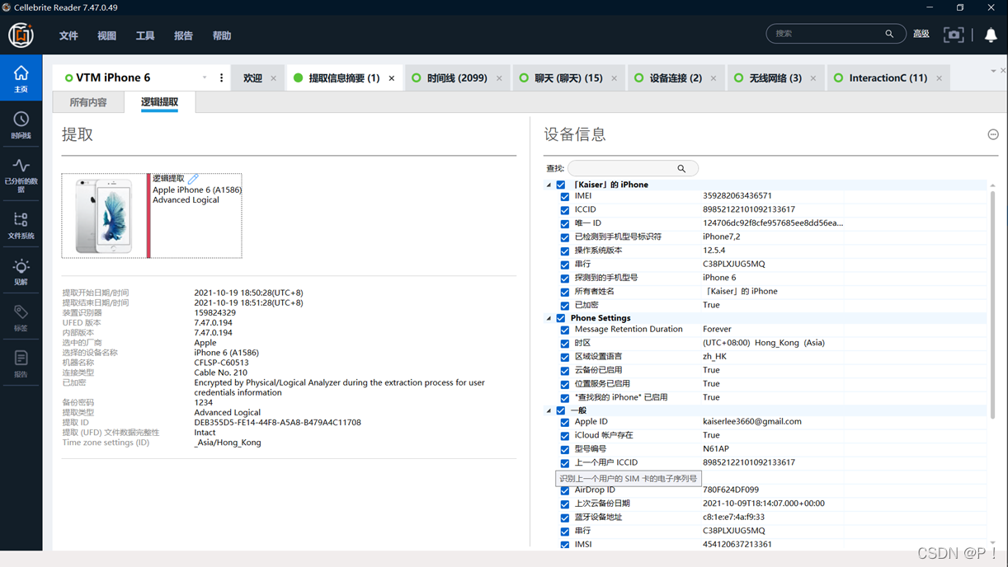Collapse the Phone Settings group
Viewport: 1008px width, 567px height.
click(x=549, y=318)
